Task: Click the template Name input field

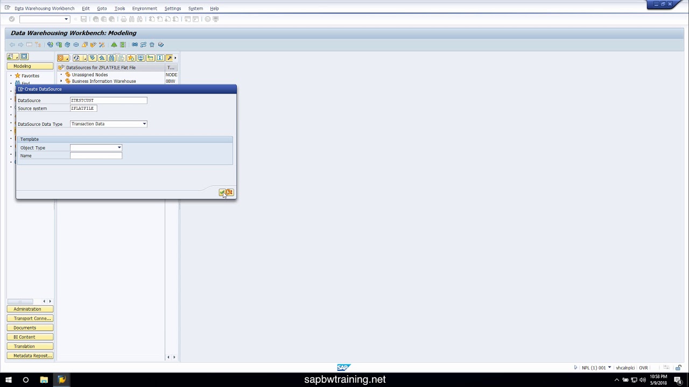Action: pos(96,156)
